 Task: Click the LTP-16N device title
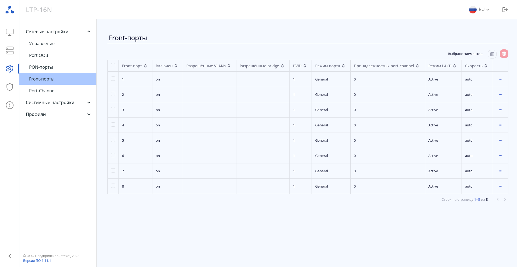pyautogui.click(x=39, y=10)
